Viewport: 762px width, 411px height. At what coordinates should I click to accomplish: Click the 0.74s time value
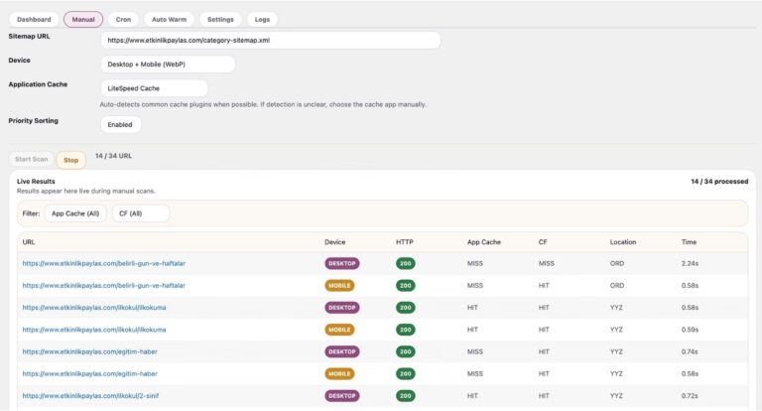[x=690, y=351]
